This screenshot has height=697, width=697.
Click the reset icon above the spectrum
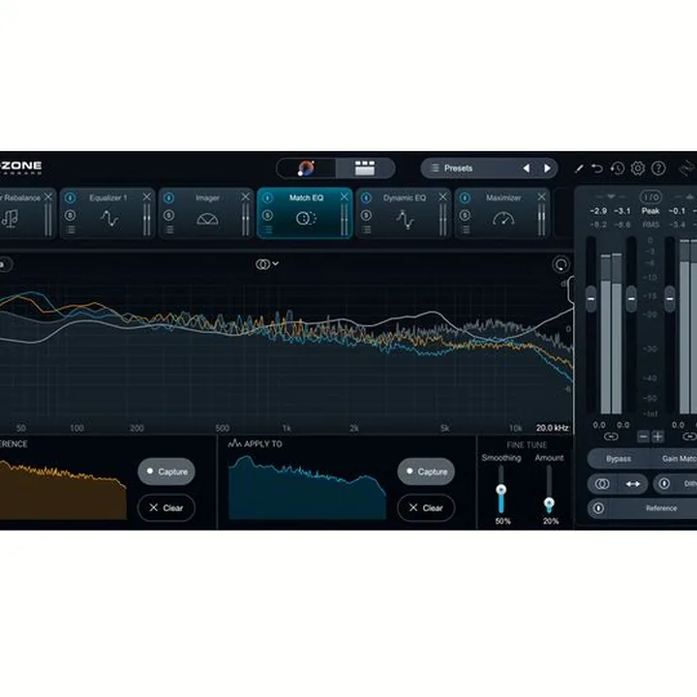[x=561, y=264]
